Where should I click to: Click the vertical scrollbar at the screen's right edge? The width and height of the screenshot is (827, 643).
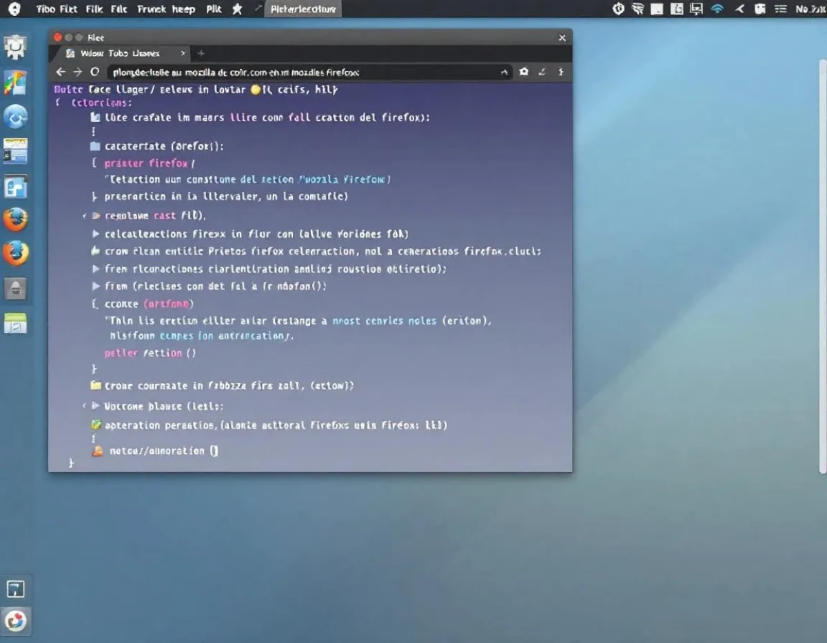click(x=822, y=265)
